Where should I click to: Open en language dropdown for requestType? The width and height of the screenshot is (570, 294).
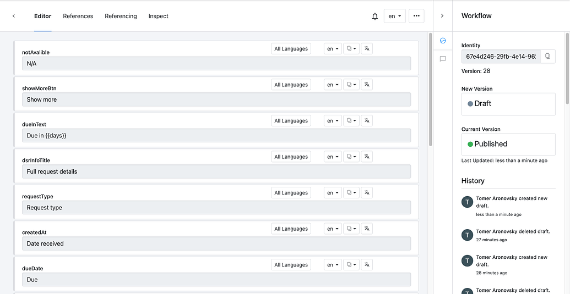333,192
